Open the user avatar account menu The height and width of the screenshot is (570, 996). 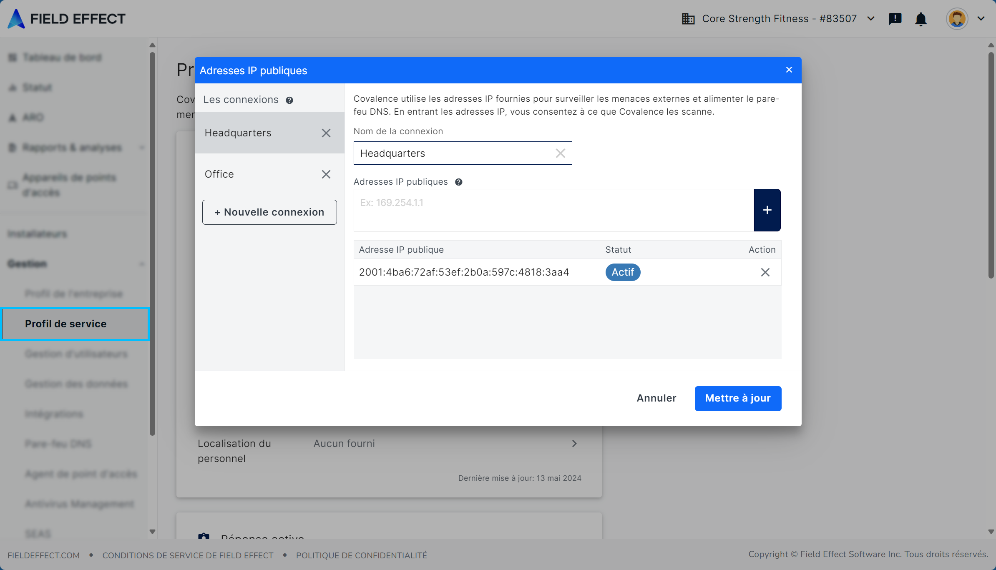pos(957,19)
